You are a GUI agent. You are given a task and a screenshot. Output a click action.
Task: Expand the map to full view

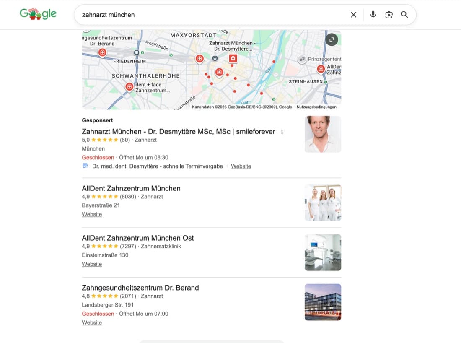coord(332,40)
